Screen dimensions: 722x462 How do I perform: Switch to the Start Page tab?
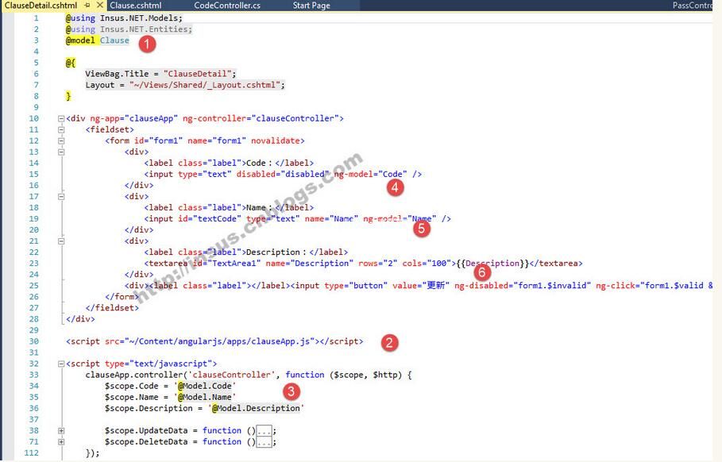[x=311, y=6]
